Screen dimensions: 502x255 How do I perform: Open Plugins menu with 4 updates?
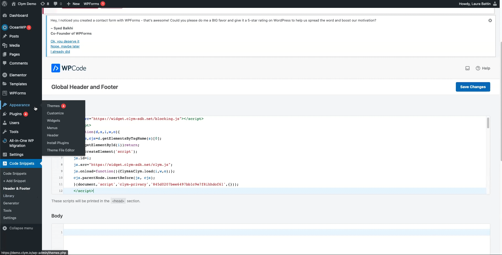click(21, 114)
